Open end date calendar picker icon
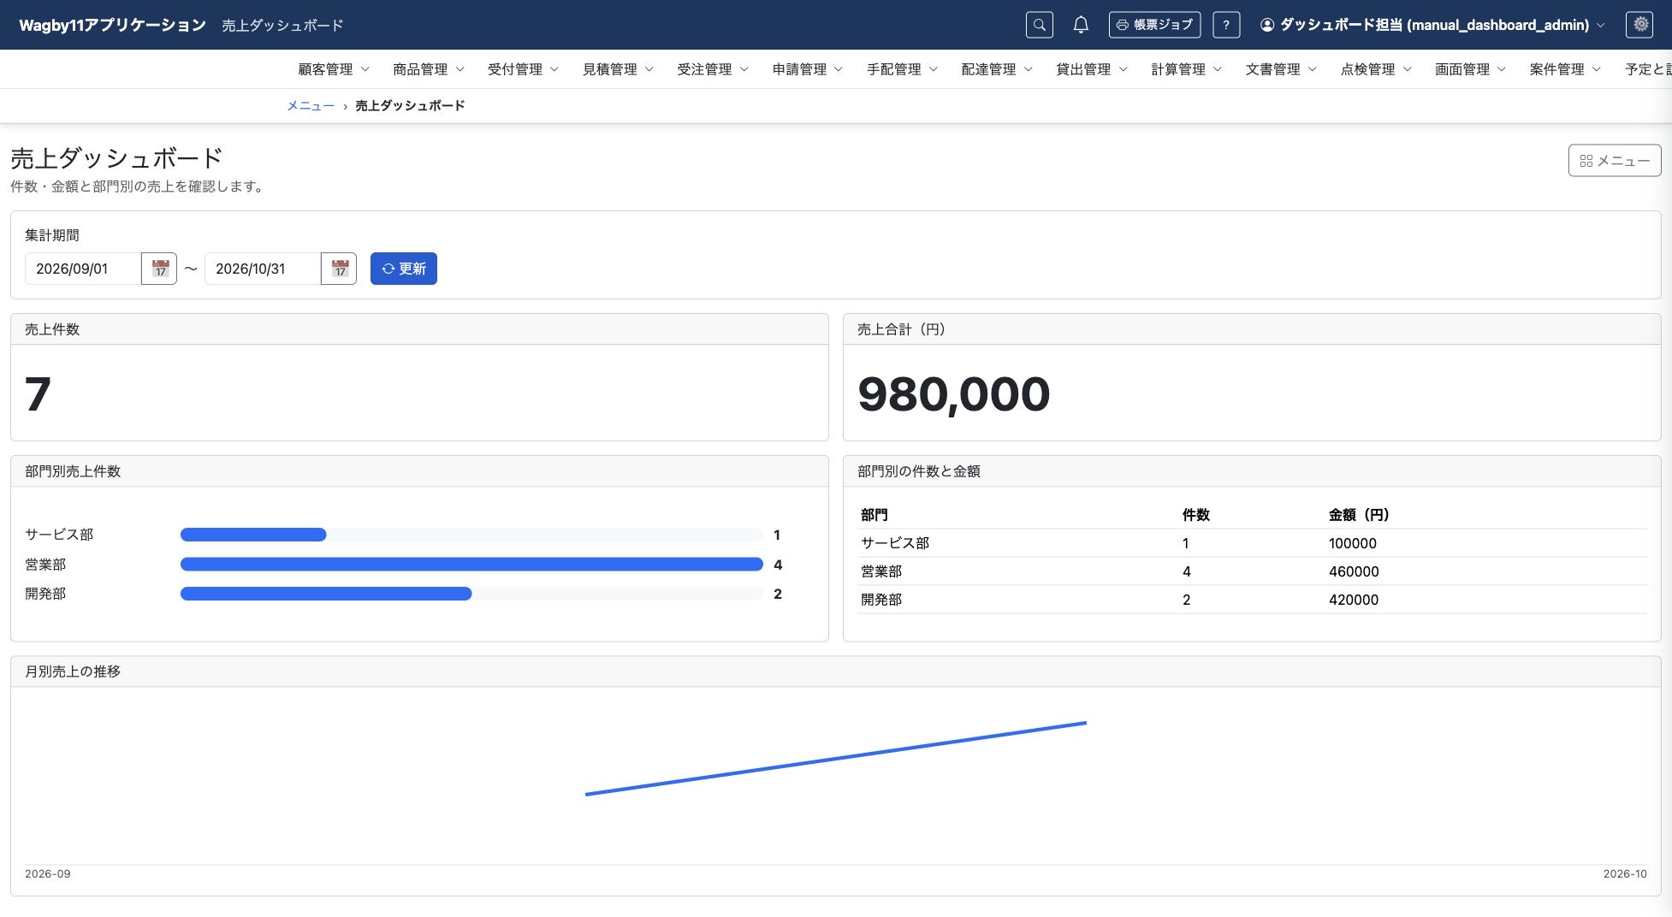 click(340, 269)
